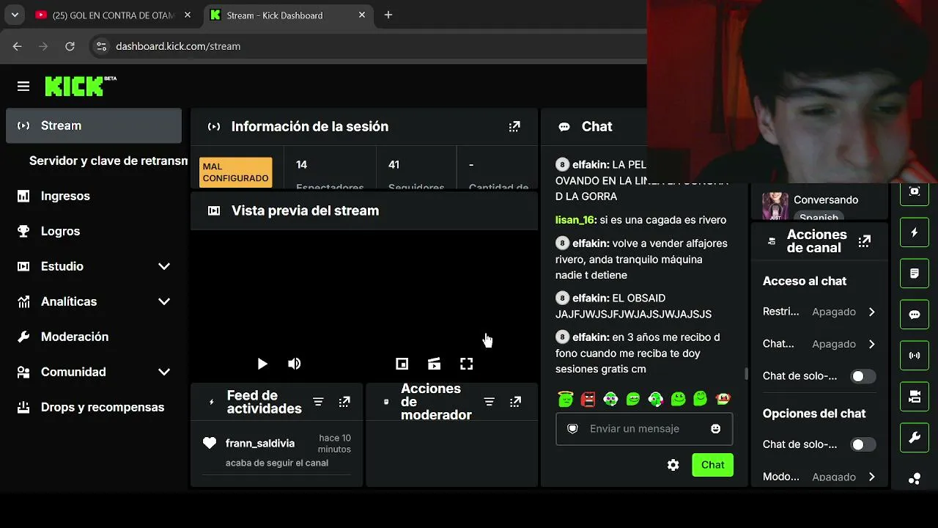The width and height of the screenshot is (938, 528).
Task: Pop out the Información de la sesión panel
Action: pos(514,127)
